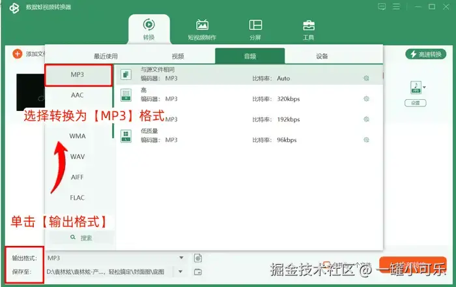456x287 pixels.
Task: Click the format 搜索 search field
Action: 81,238
